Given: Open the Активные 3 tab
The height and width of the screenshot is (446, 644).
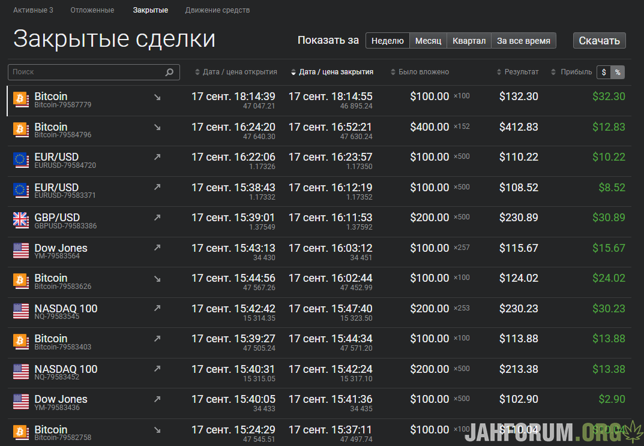Looking at the screenshot, I should 33,10.
